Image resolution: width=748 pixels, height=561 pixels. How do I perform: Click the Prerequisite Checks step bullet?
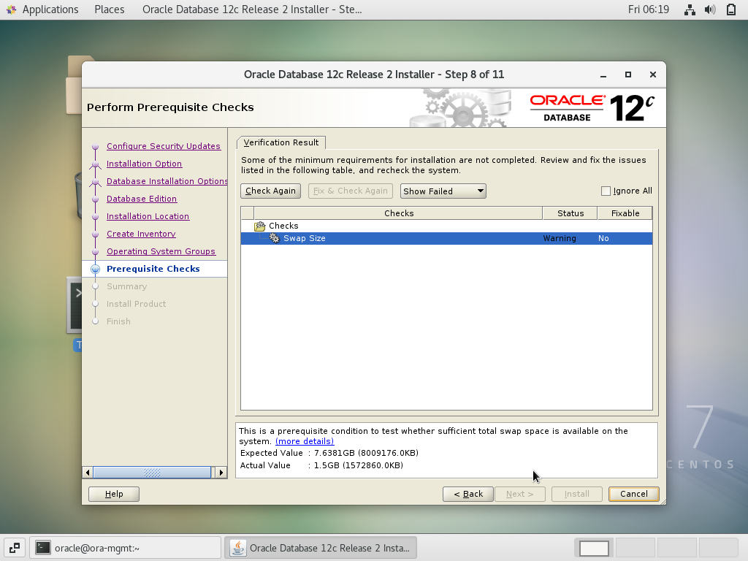pos(96,269)
